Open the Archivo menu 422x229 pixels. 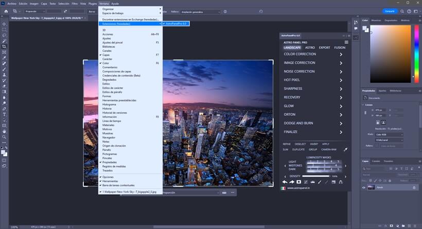(x=12, y=4)
